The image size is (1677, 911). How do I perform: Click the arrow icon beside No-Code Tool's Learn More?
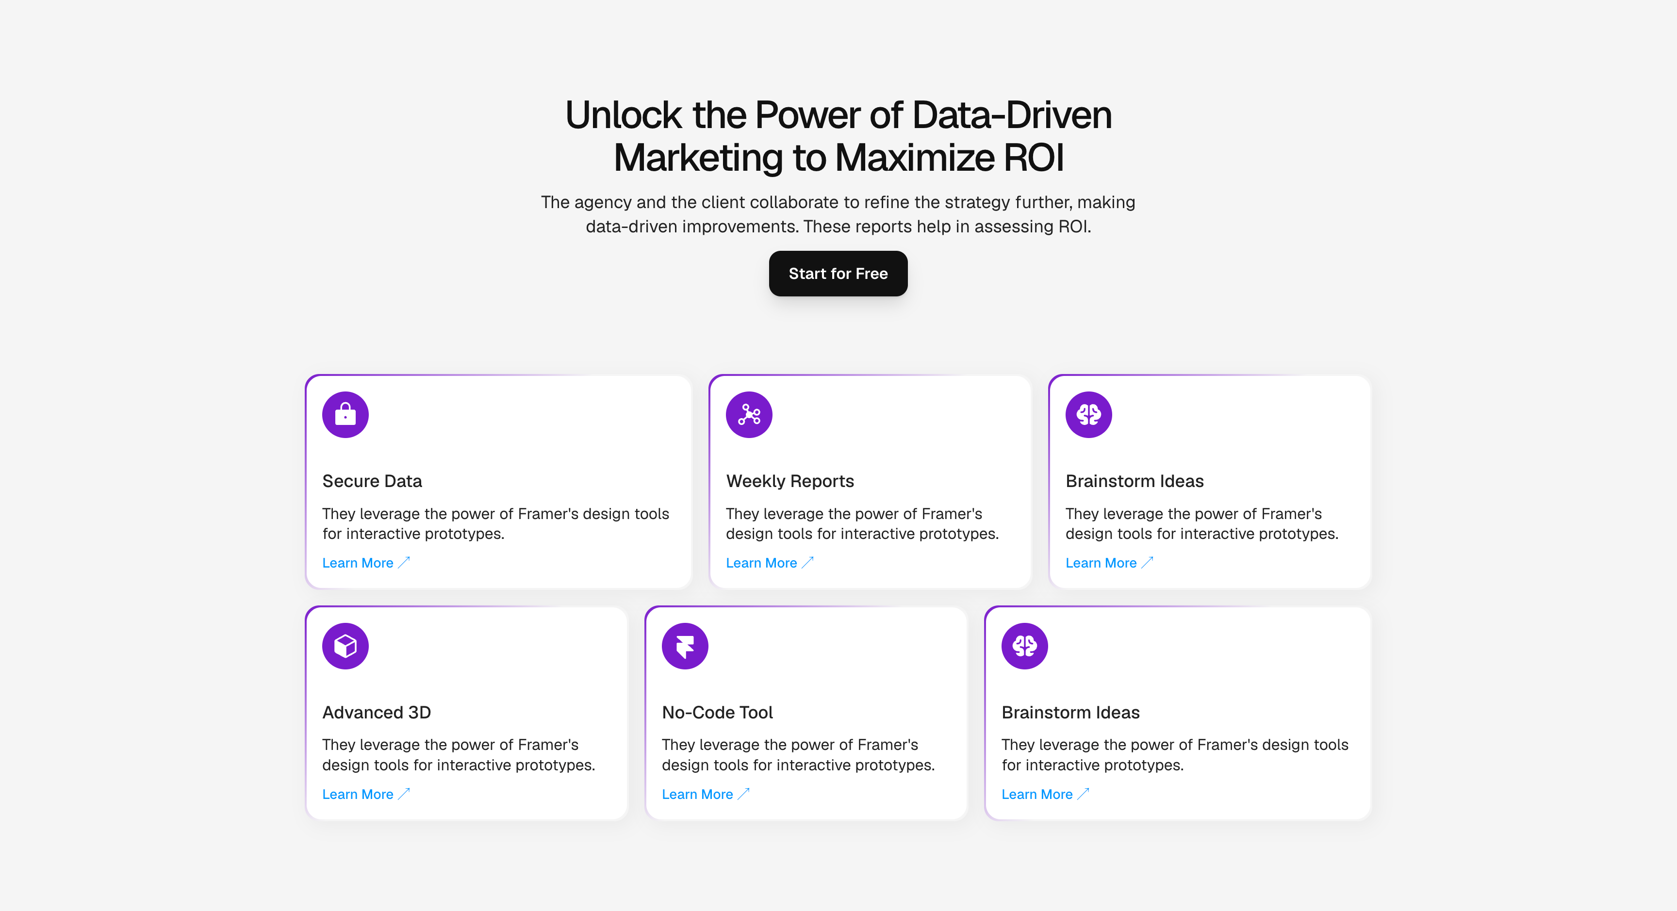coord(743,794)
